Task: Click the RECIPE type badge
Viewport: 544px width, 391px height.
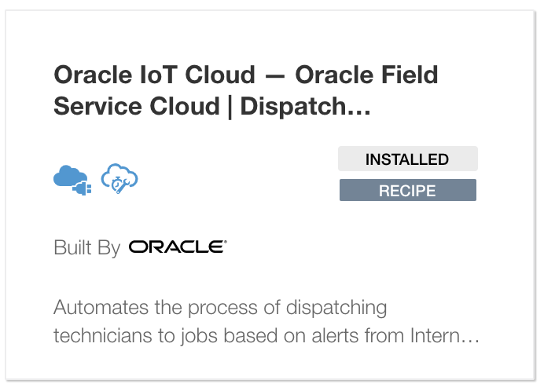Action: [x=407, y=190]
